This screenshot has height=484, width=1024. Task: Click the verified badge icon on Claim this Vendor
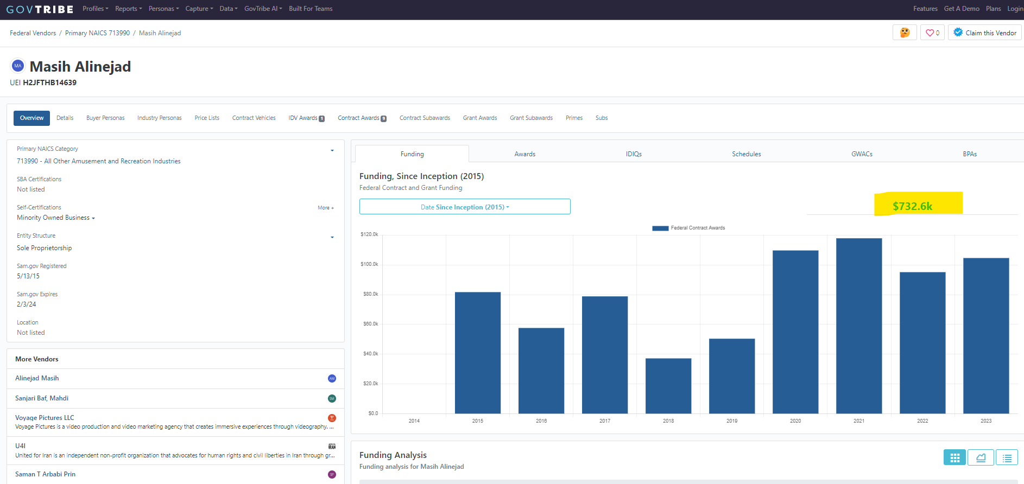tap(958, 33)
